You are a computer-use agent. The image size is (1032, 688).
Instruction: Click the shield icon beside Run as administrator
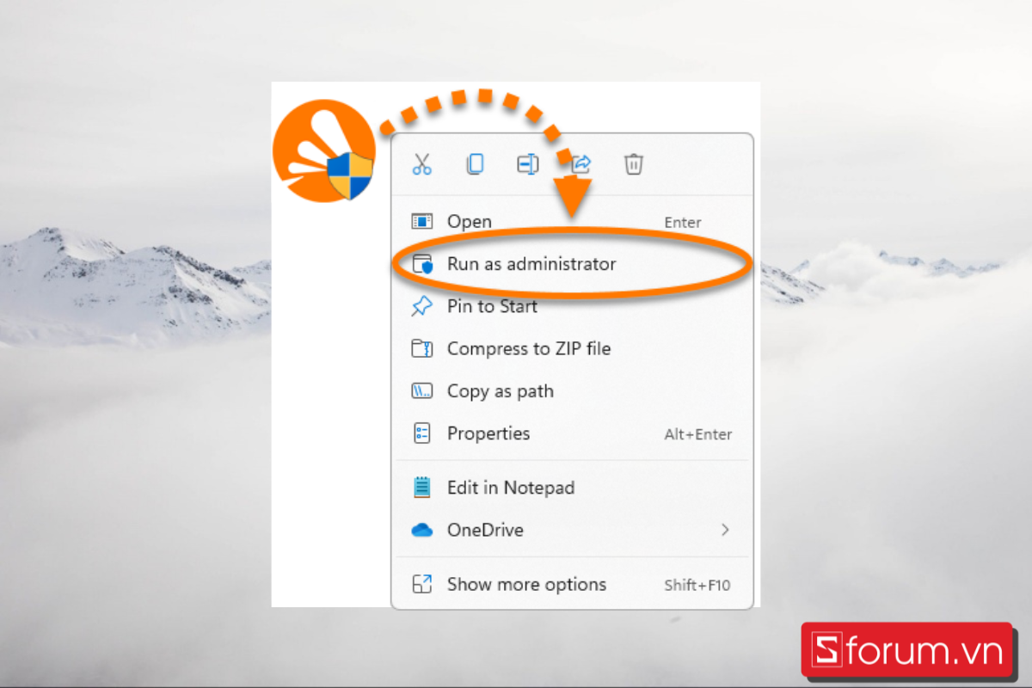pos(421,264)
